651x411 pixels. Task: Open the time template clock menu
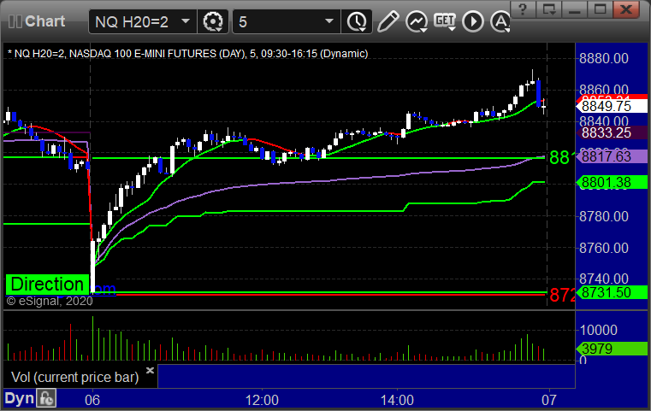(357, 21)
